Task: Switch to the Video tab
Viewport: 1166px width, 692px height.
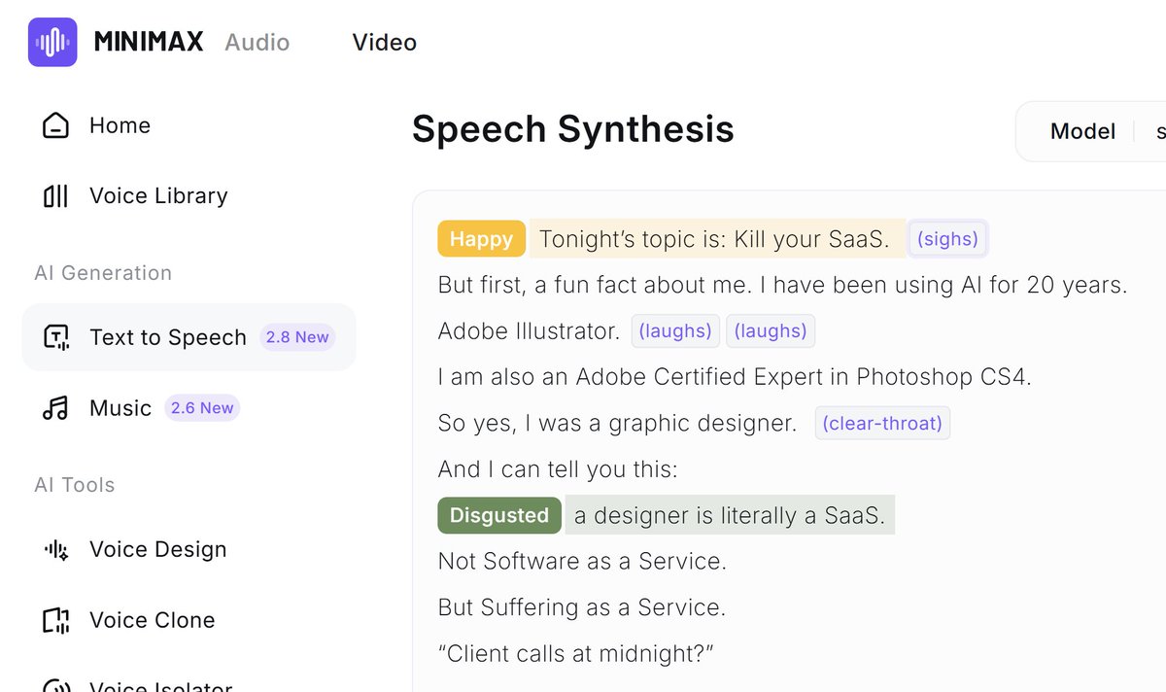Action: pos(384,42)
